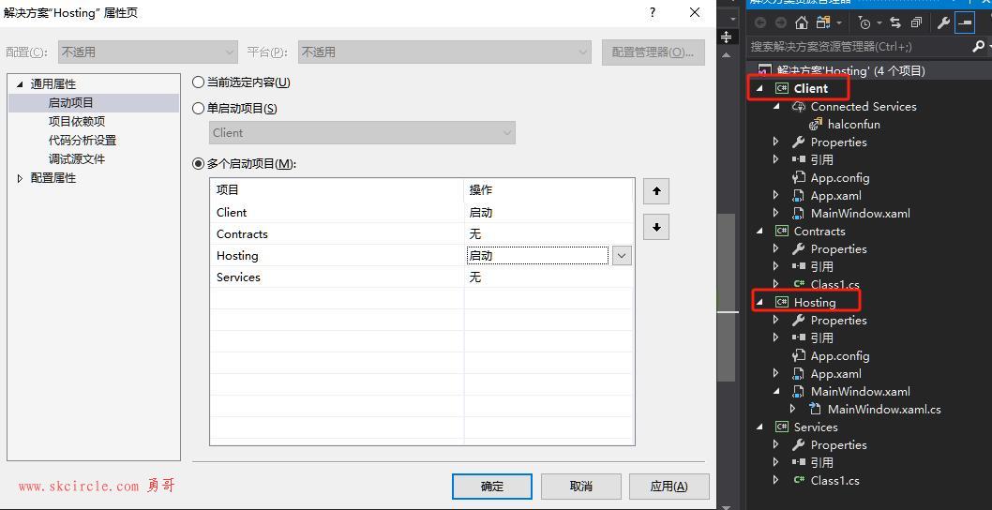The image size is (992, 510).
Task: Select App.xaml under the Hosting project
Action: tap(835, 373)
